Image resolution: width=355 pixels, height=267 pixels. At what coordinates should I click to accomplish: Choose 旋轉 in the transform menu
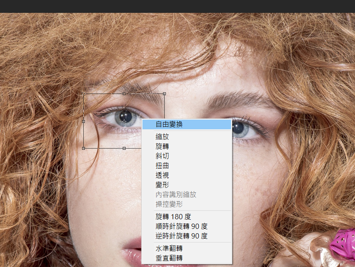[x=187, y=147]
